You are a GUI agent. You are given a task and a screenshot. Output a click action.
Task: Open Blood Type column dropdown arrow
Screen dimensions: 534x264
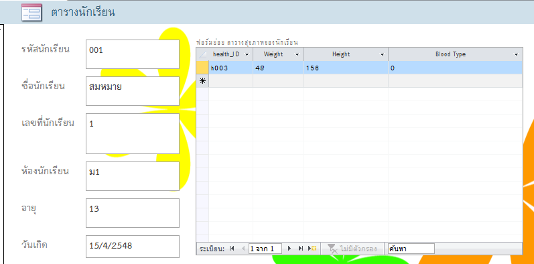[x=517, y=54]
